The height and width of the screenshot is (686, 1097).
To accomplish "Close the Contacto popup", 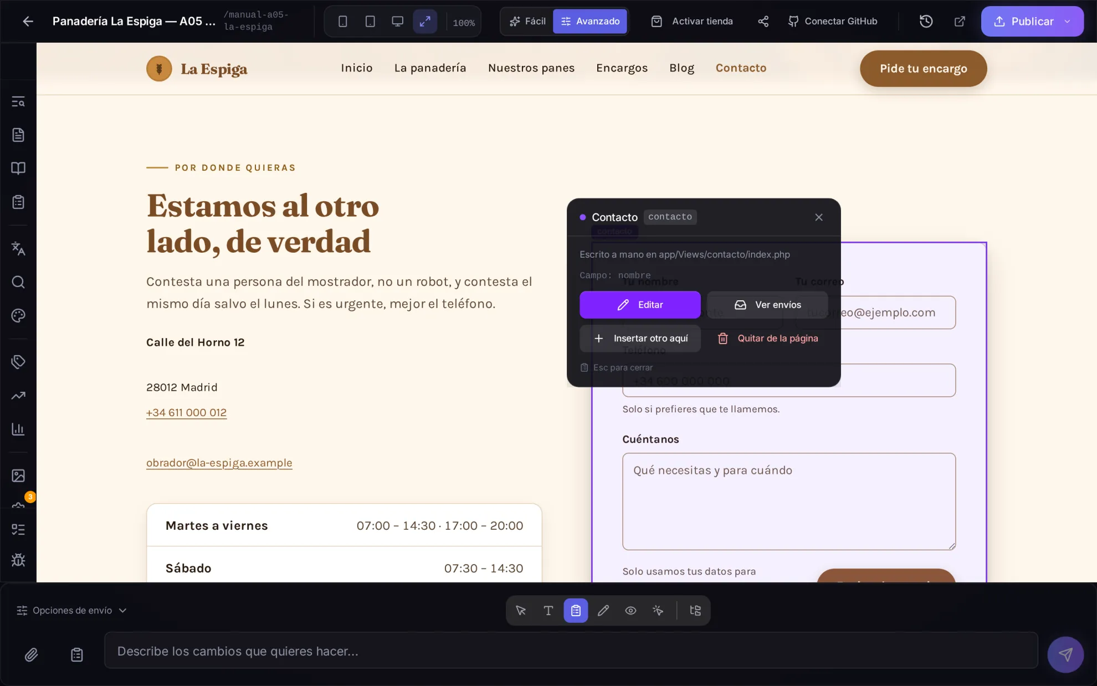I will [818, 217].
